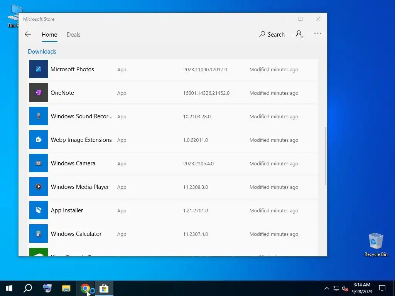Click Modified minutes ago for Windows Camera
The width and height of the screenshot is (395, 296).
tap(274, 163)
